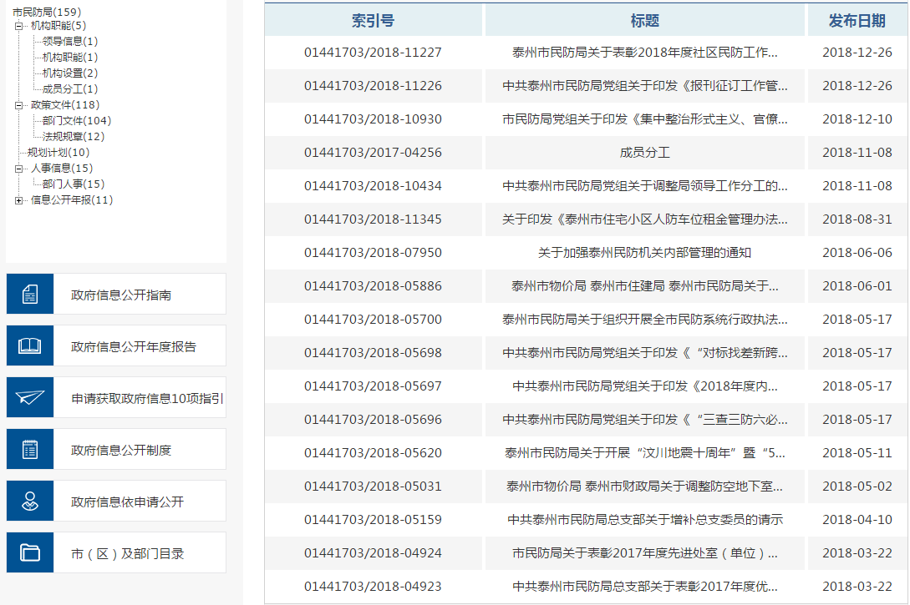
Task: Open 报刊征订工作管 document title
Action: coord(645,86)
